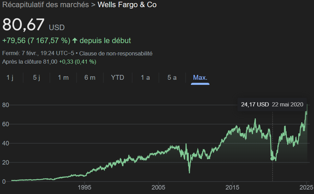314x194 pixels.
Task: Click the 1995 label on time axis
Action: pos(84,187)
